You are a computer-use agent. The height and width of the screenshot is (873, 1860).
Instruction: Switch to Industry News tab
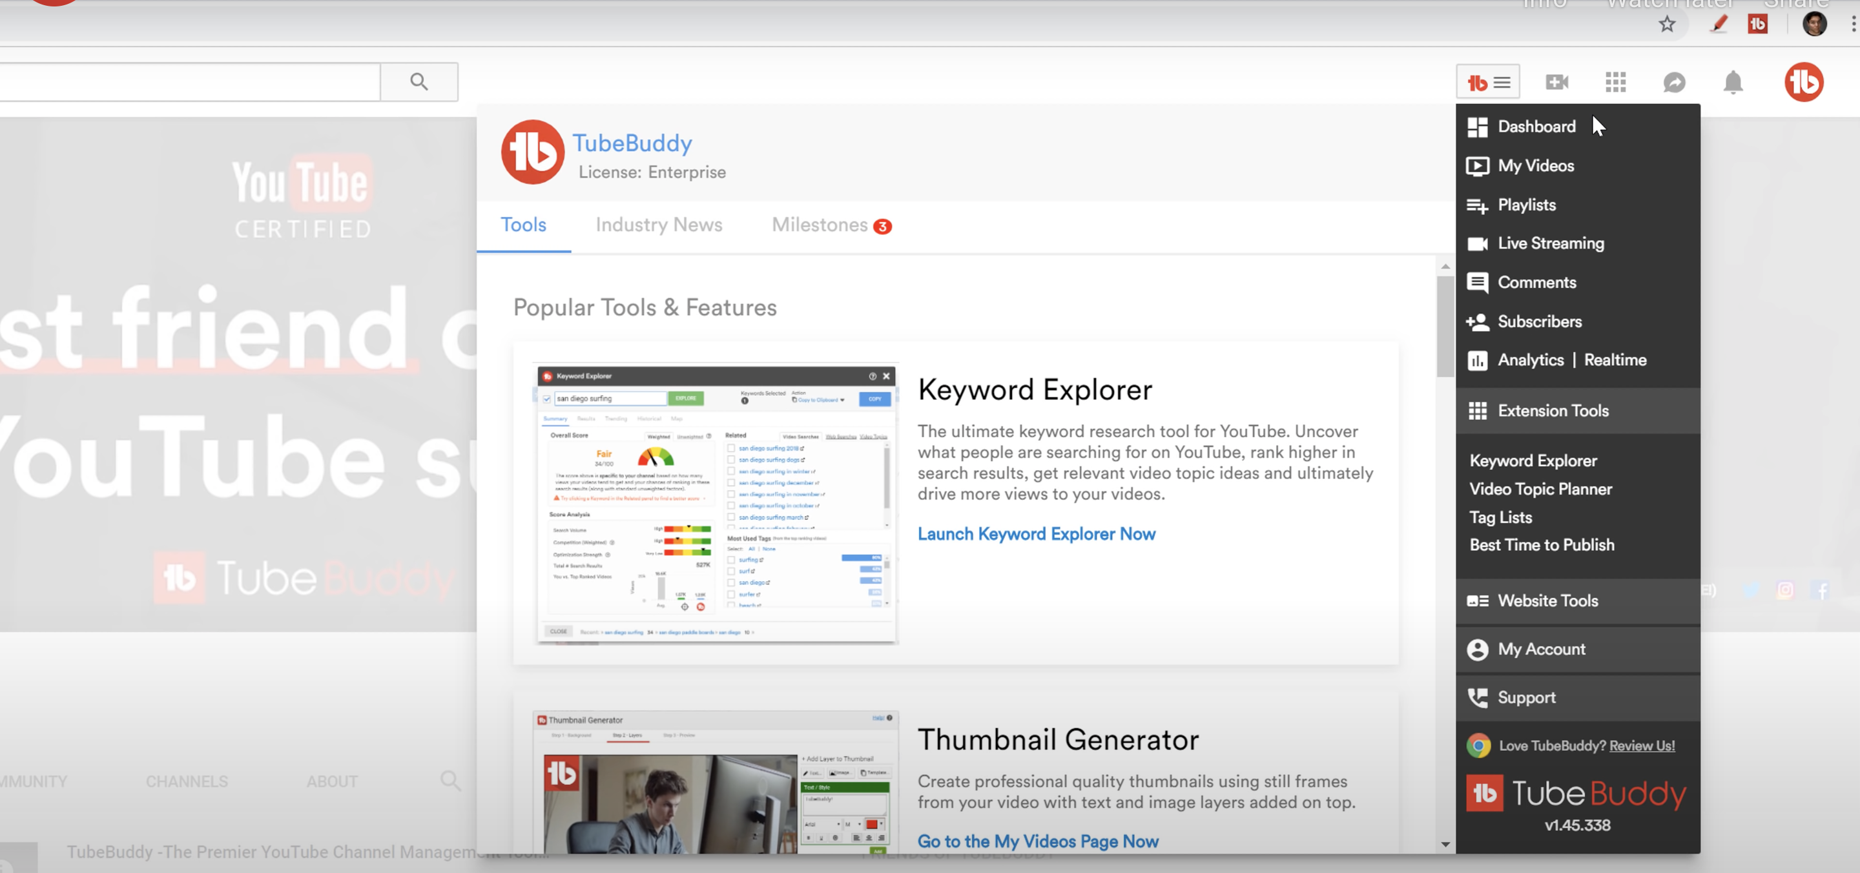tap(658, 224)
